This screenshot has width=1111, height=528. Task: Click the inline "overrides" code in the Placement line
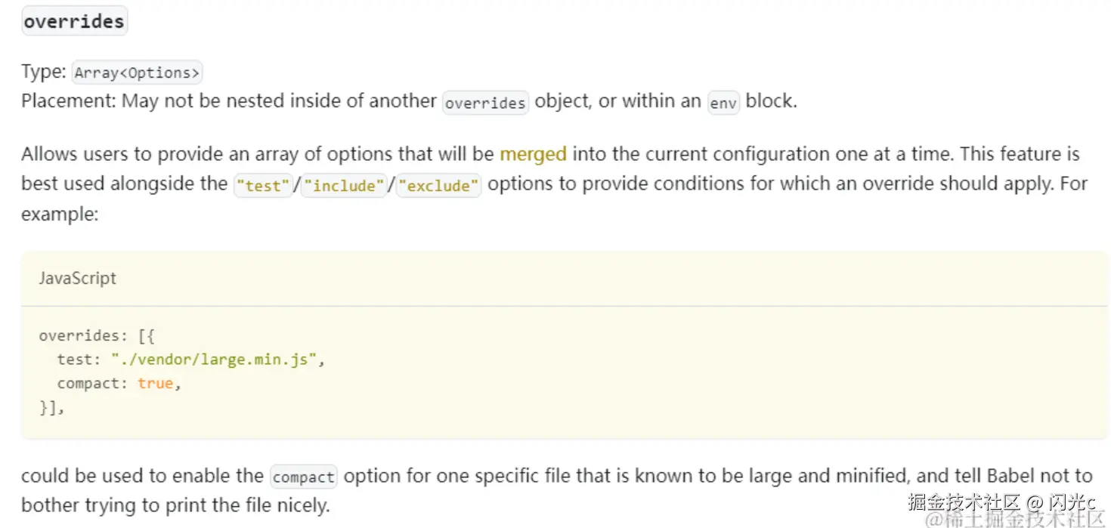point(485,103)
